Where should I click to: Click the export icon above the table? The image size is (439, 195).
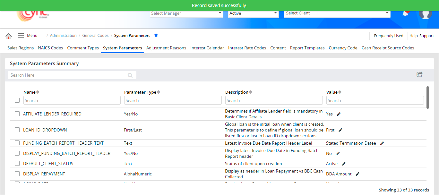point(419,74)
